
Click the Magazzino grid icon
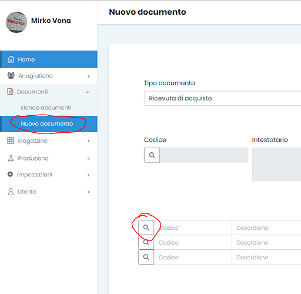pyautogui.click(x=11, y=141)
